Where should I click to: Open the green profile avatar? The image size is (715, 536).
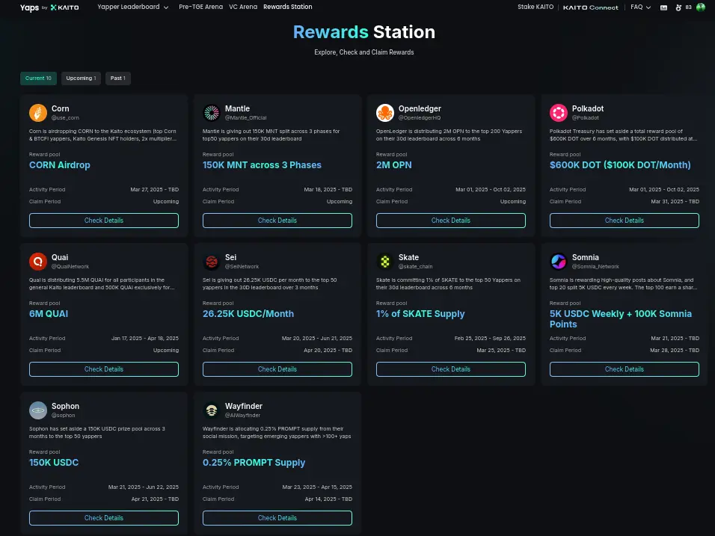700,7
